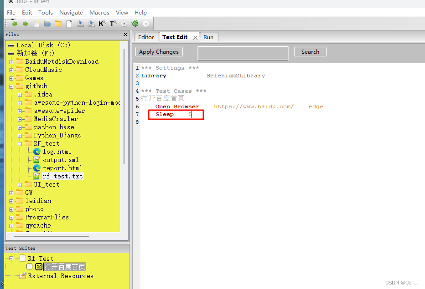Click the Stop execution icon
The width and height of the screenshot is (425, 289).
[x=145, y=23]
